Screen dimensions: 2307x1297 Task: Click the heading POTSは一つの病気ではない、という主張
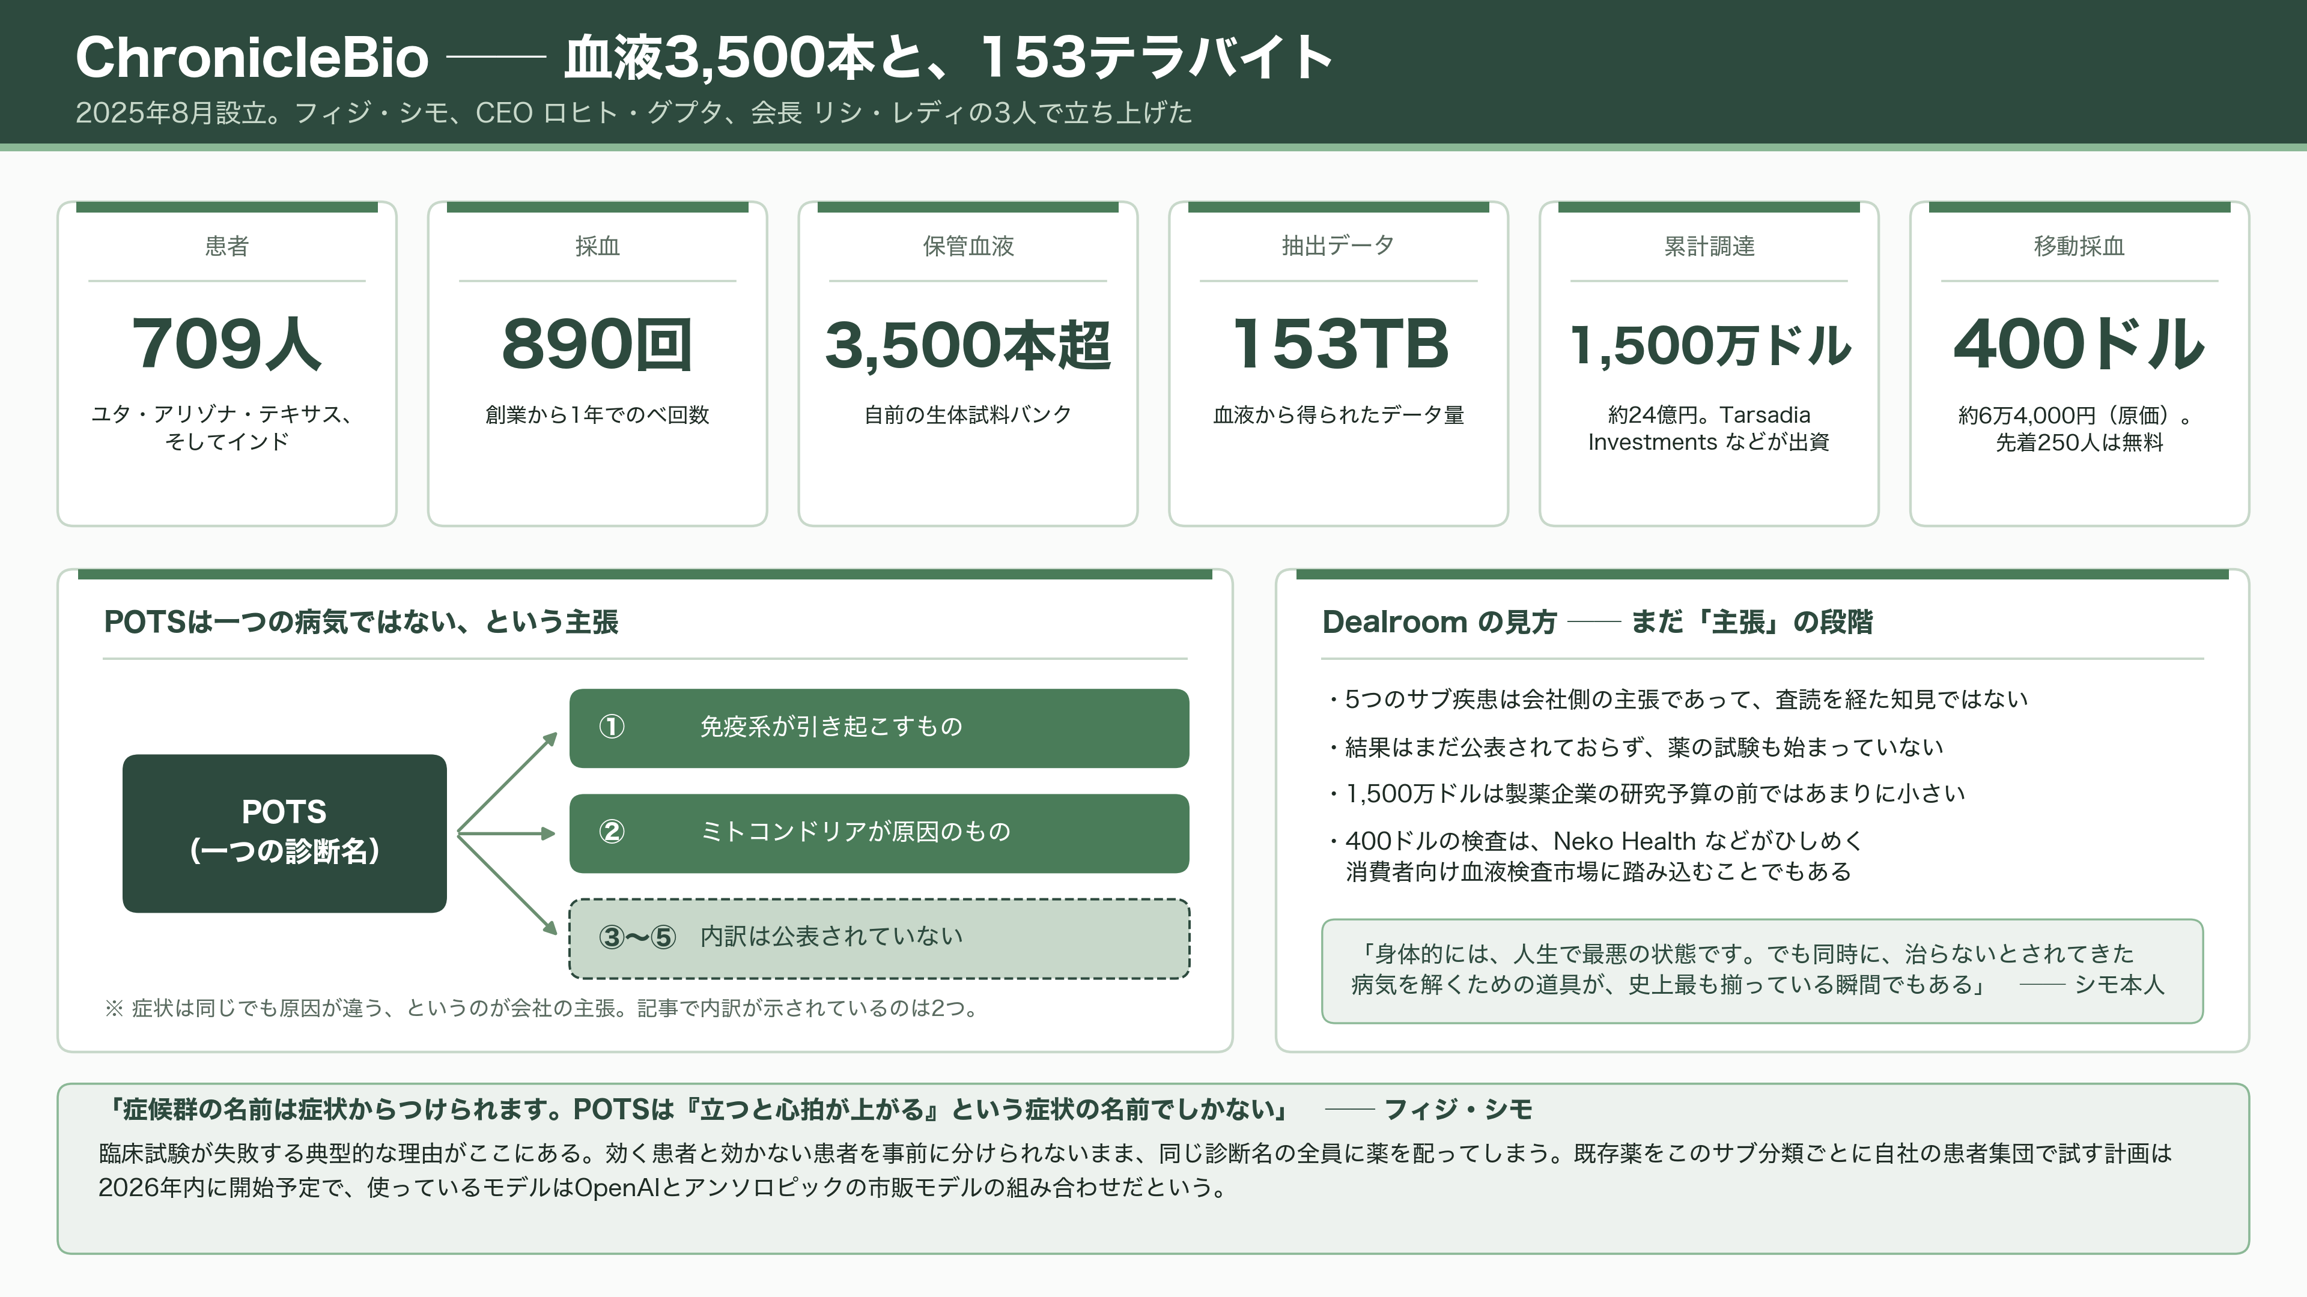pyautogui.click(x=361, y=621)
